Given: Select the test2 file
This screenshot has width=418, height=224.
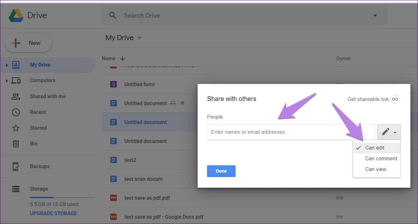Looking at the screenshot, I should pos(130,160).
